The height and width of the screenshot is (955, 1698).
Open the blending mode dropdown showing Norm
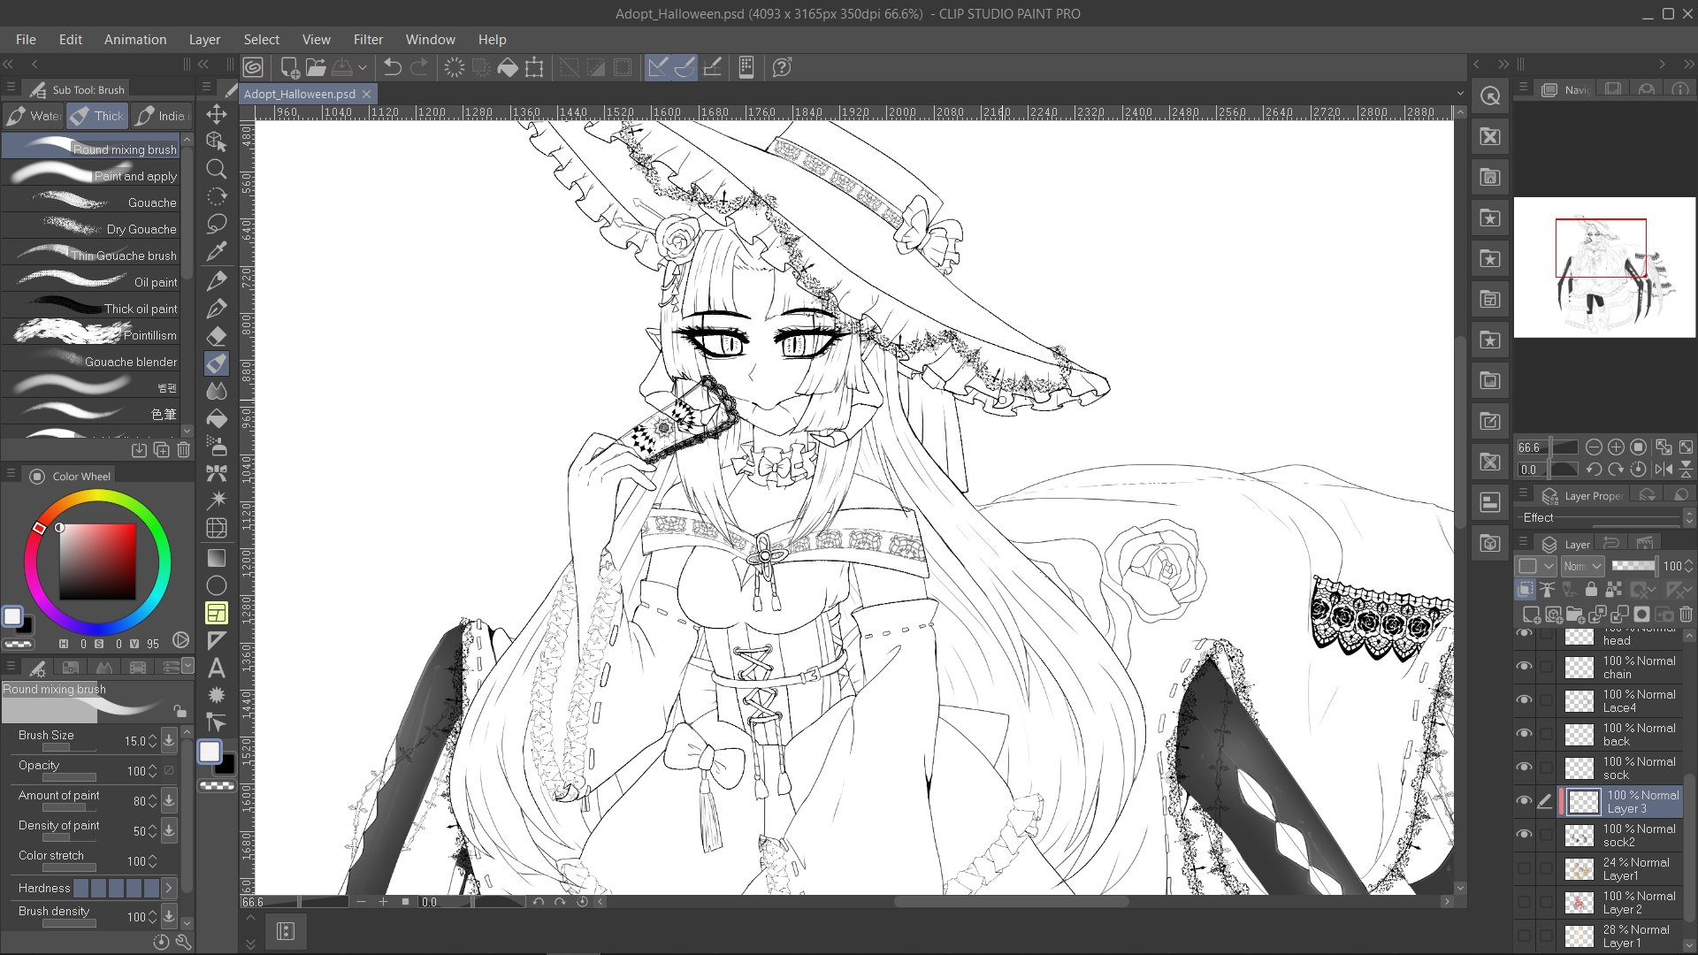(x=1582, y=566)
